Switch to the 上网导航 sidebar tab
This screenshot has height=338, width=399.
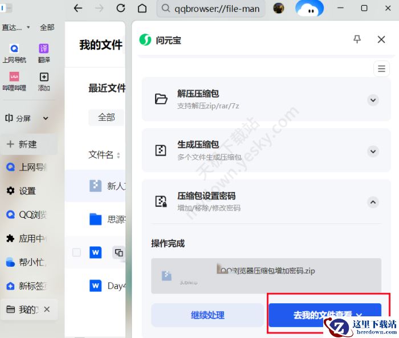[27, 167]
